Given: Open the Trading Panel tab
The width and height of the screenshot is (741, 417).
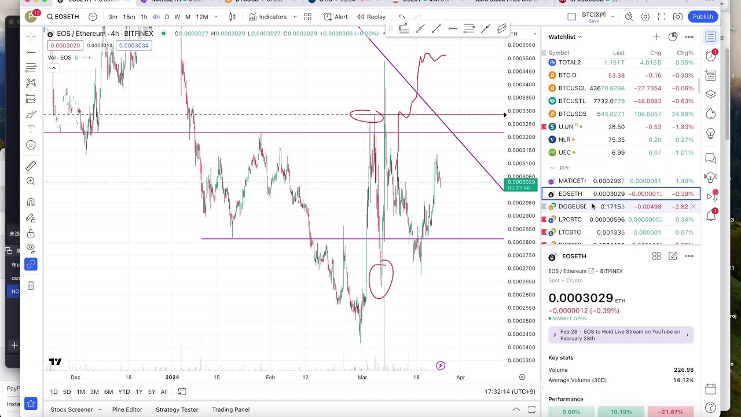Looking at the screenshot, I should tap(230, 409).
